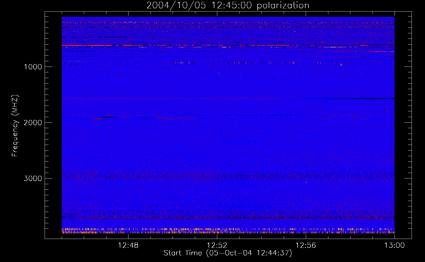Click the plot title '2004/10/05 12:45:00 polarization'

coord(228,6)
